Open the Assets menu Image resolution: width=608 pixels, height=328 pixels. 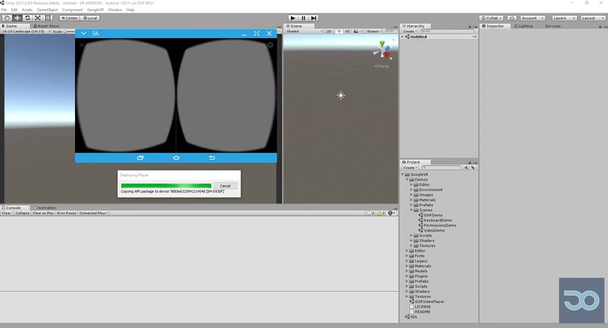[x=27, y=10]
